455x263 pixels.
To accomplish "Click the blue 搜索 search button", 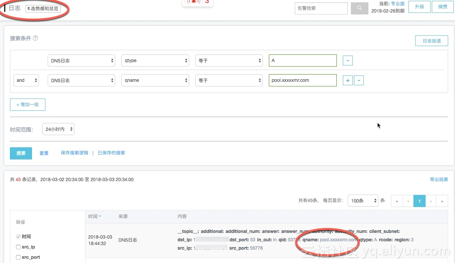I will tap(21, 153).
